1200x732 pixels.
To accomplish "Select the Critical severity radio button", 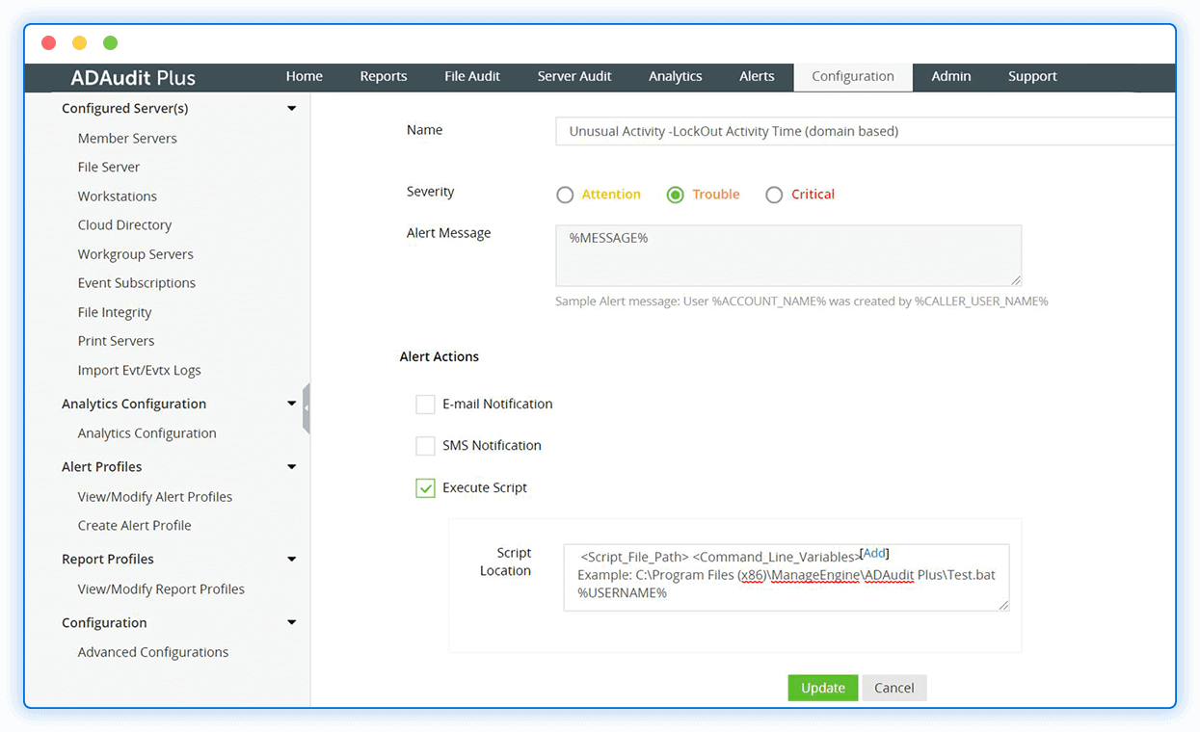I will click(774, 195).
